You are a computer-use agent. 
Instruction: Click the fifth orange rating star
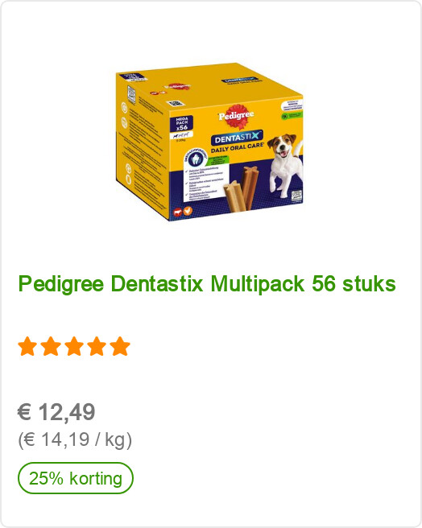tap(120, 346)
